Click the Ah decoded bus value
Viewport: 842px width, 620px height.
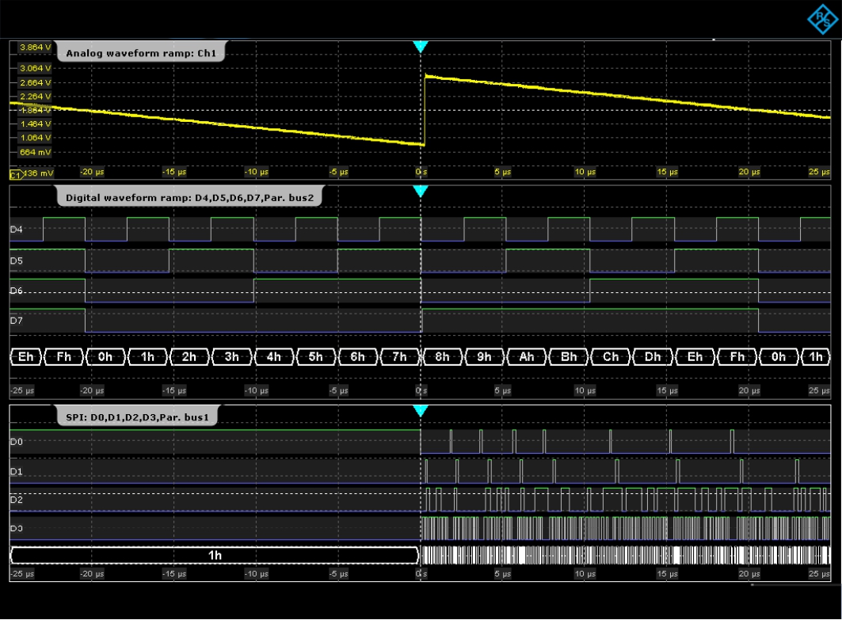click(x=526, y=356)
